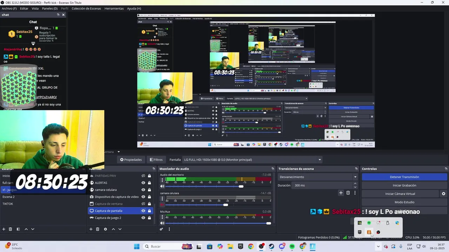
Task: Click Iniciar Cámara Virtual button
Action: pos(400,194)
